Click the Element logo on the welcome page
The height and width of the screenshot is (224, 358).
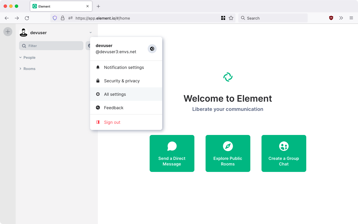point(228,77)
